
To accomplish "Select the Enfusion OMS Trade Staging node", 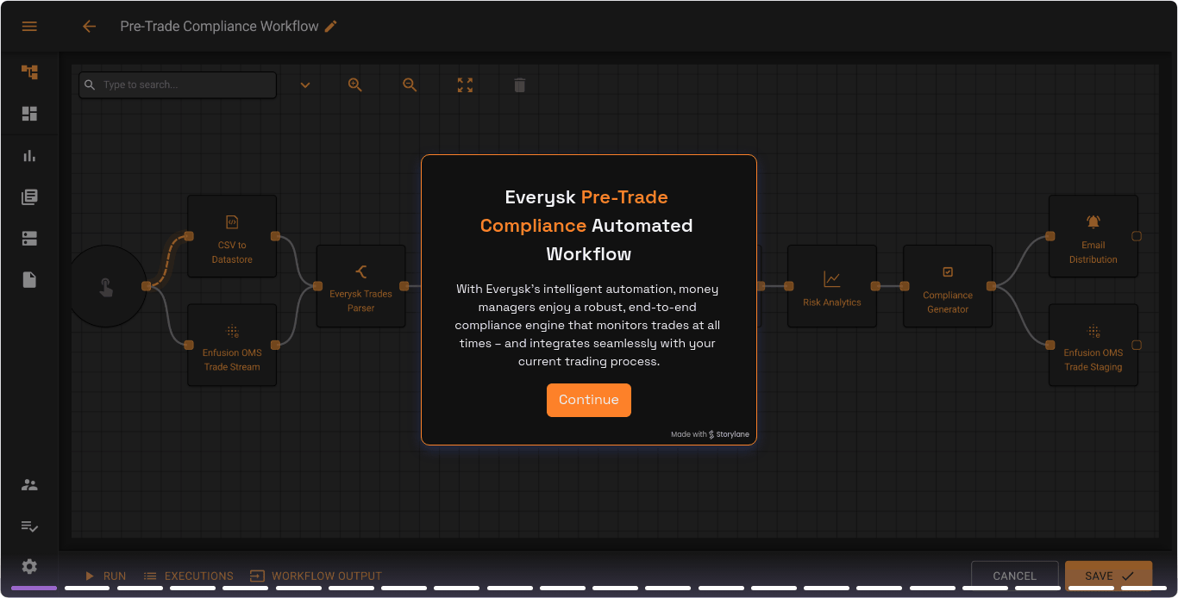I will click(1093, 345).
